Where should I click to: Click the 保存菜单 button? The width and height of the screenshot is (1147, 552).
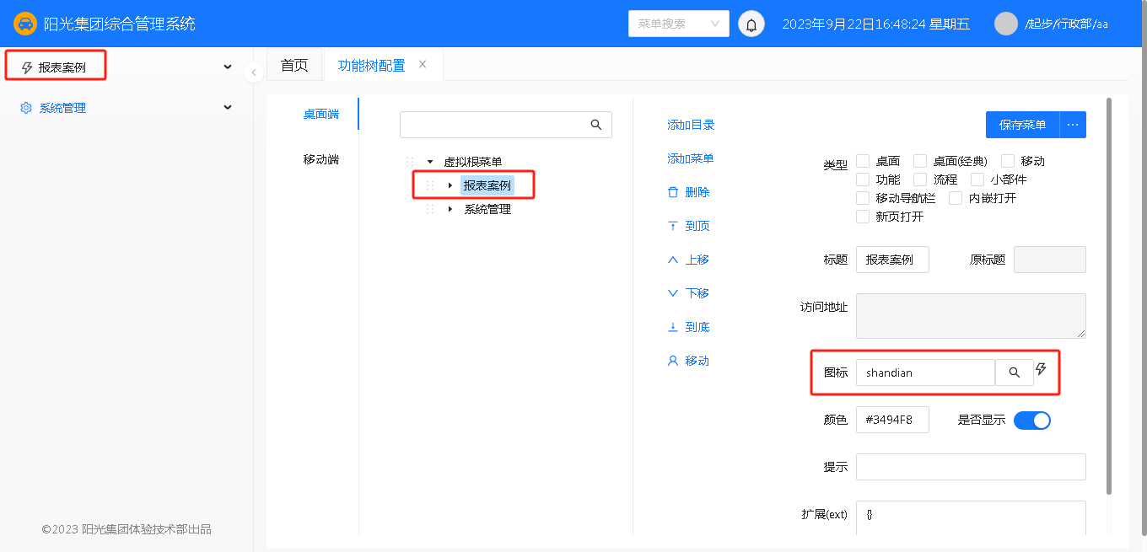click(1022, 125)
